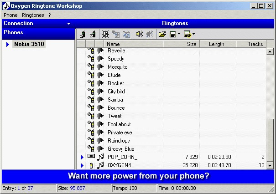Select the Mosquito ringtone name

[118, 67]
